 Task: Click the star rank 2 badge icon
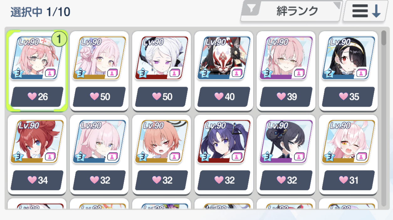pos(329,73)
